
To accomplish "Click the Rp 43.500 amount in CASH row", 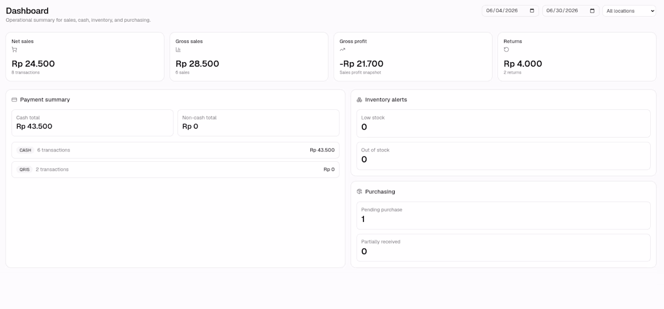I will coord(322,150).
